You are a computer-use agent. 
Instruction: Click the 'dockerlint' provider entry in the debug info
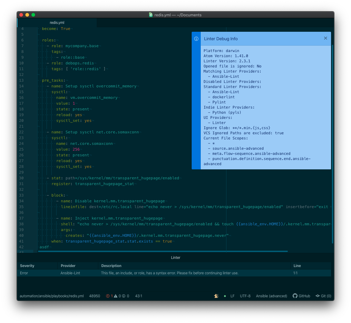[x=223, y=97]
